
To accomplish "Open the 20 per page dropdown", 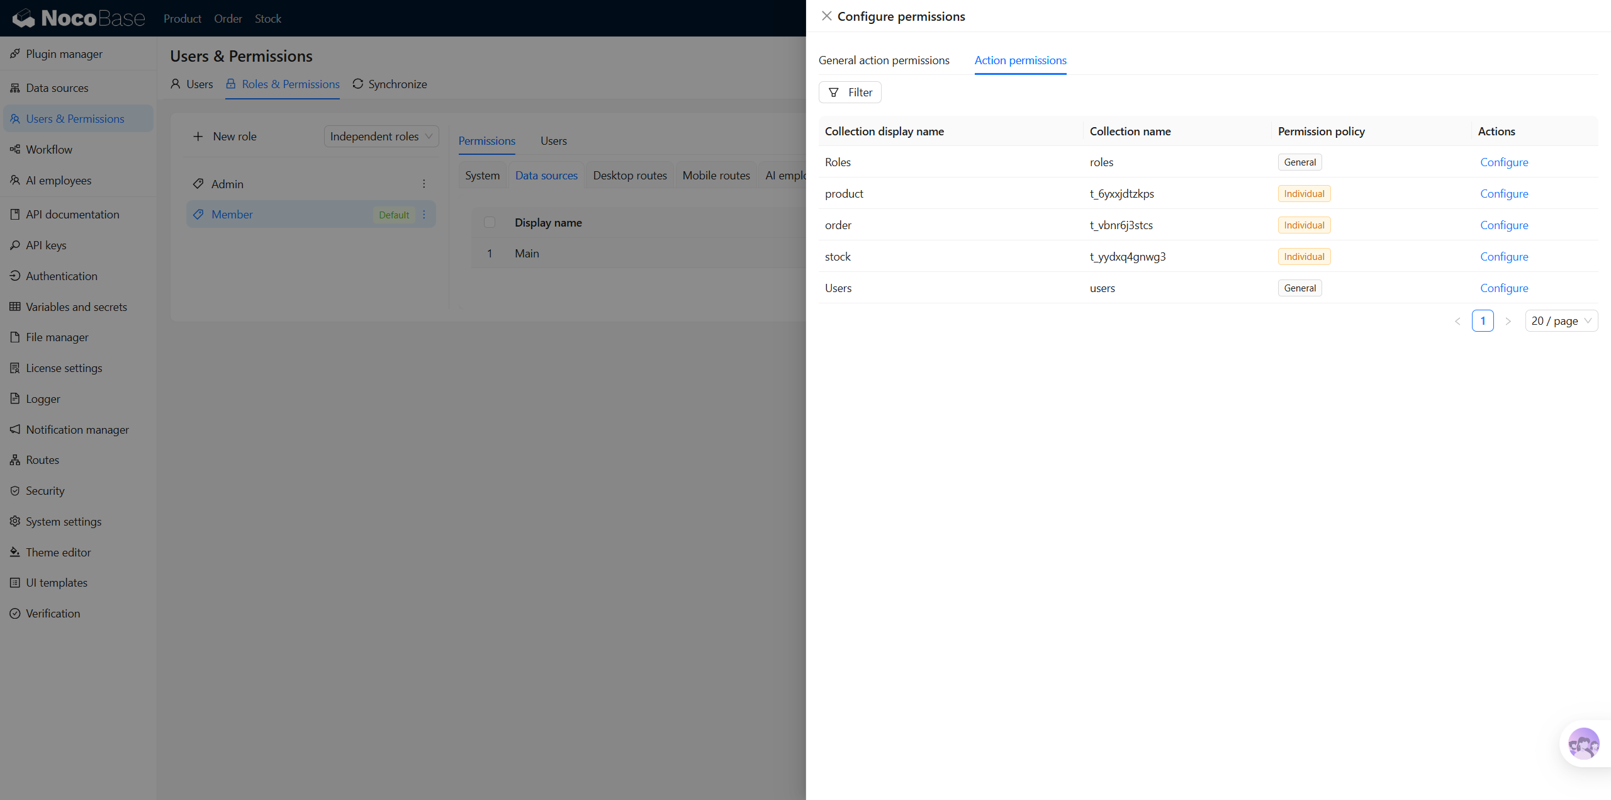I will click(1561, 320).
